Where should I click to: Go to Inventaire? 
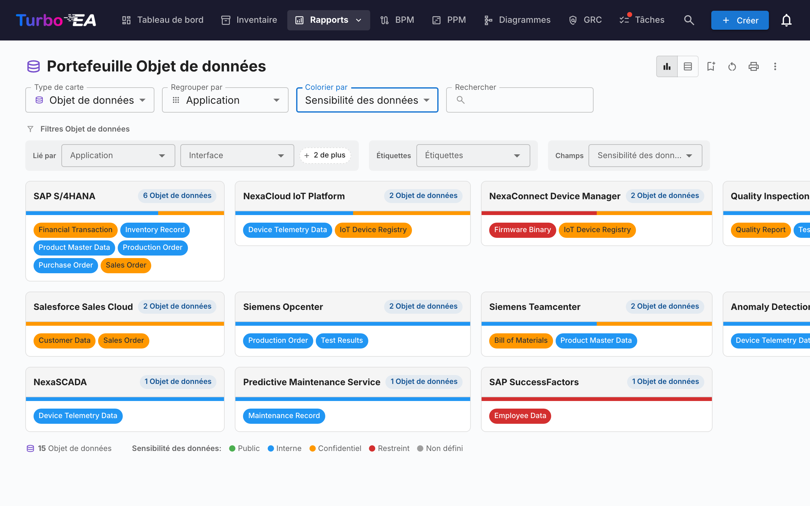pyautogui.click(x=249, y=20)
